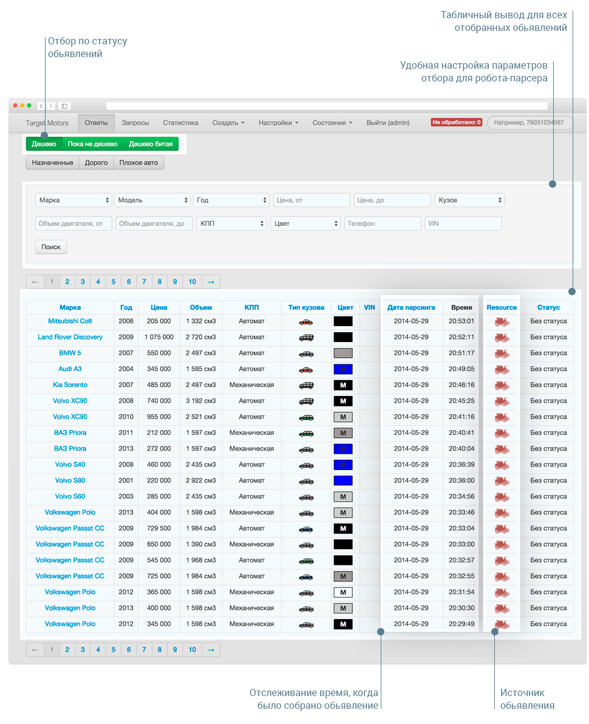Go to page 10 in bottom pagination
The height and width of the screenshot is (724, 589).
192,650
